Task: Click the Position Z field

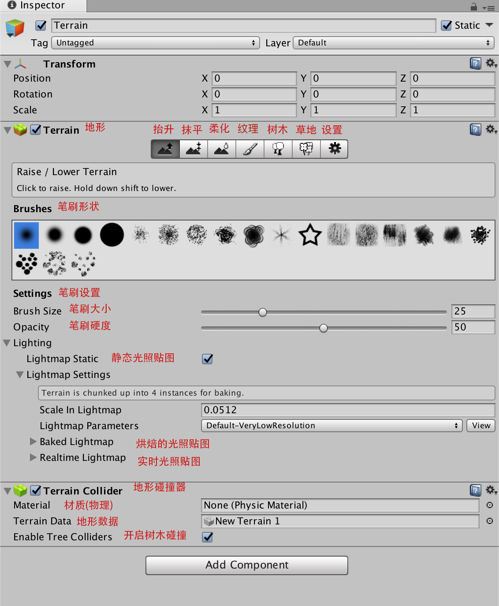Action: pos(453,79)
